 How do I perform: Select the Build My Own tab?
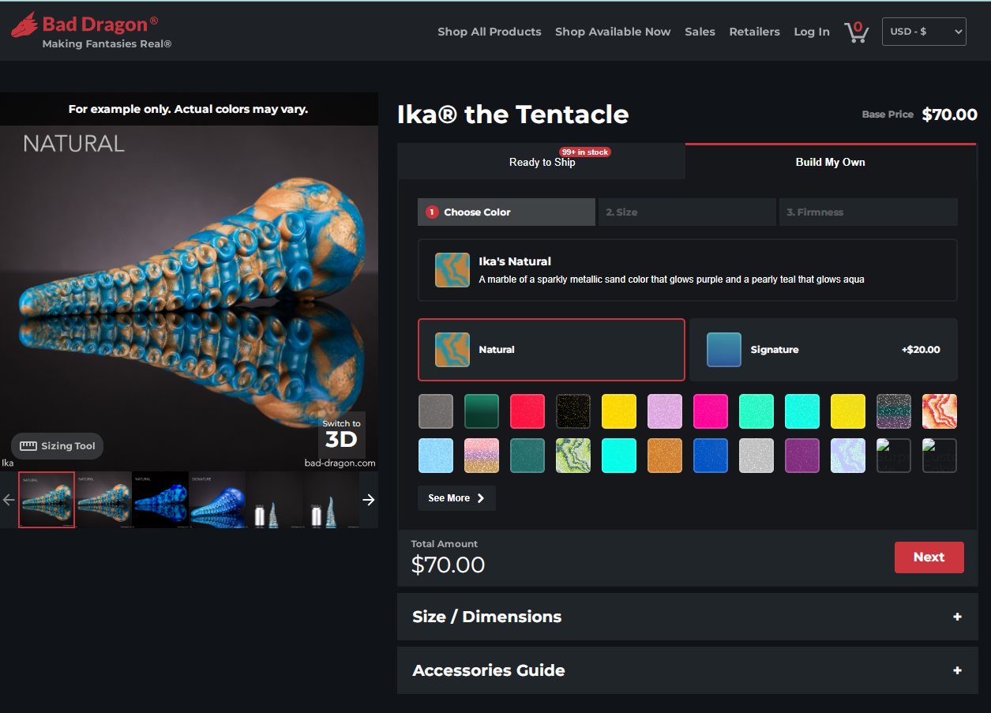tap(831, 162)
